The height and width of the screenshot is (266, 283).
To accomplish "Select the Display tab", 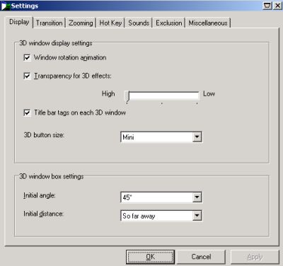I will pyautogui.click(x=19, y=22).
